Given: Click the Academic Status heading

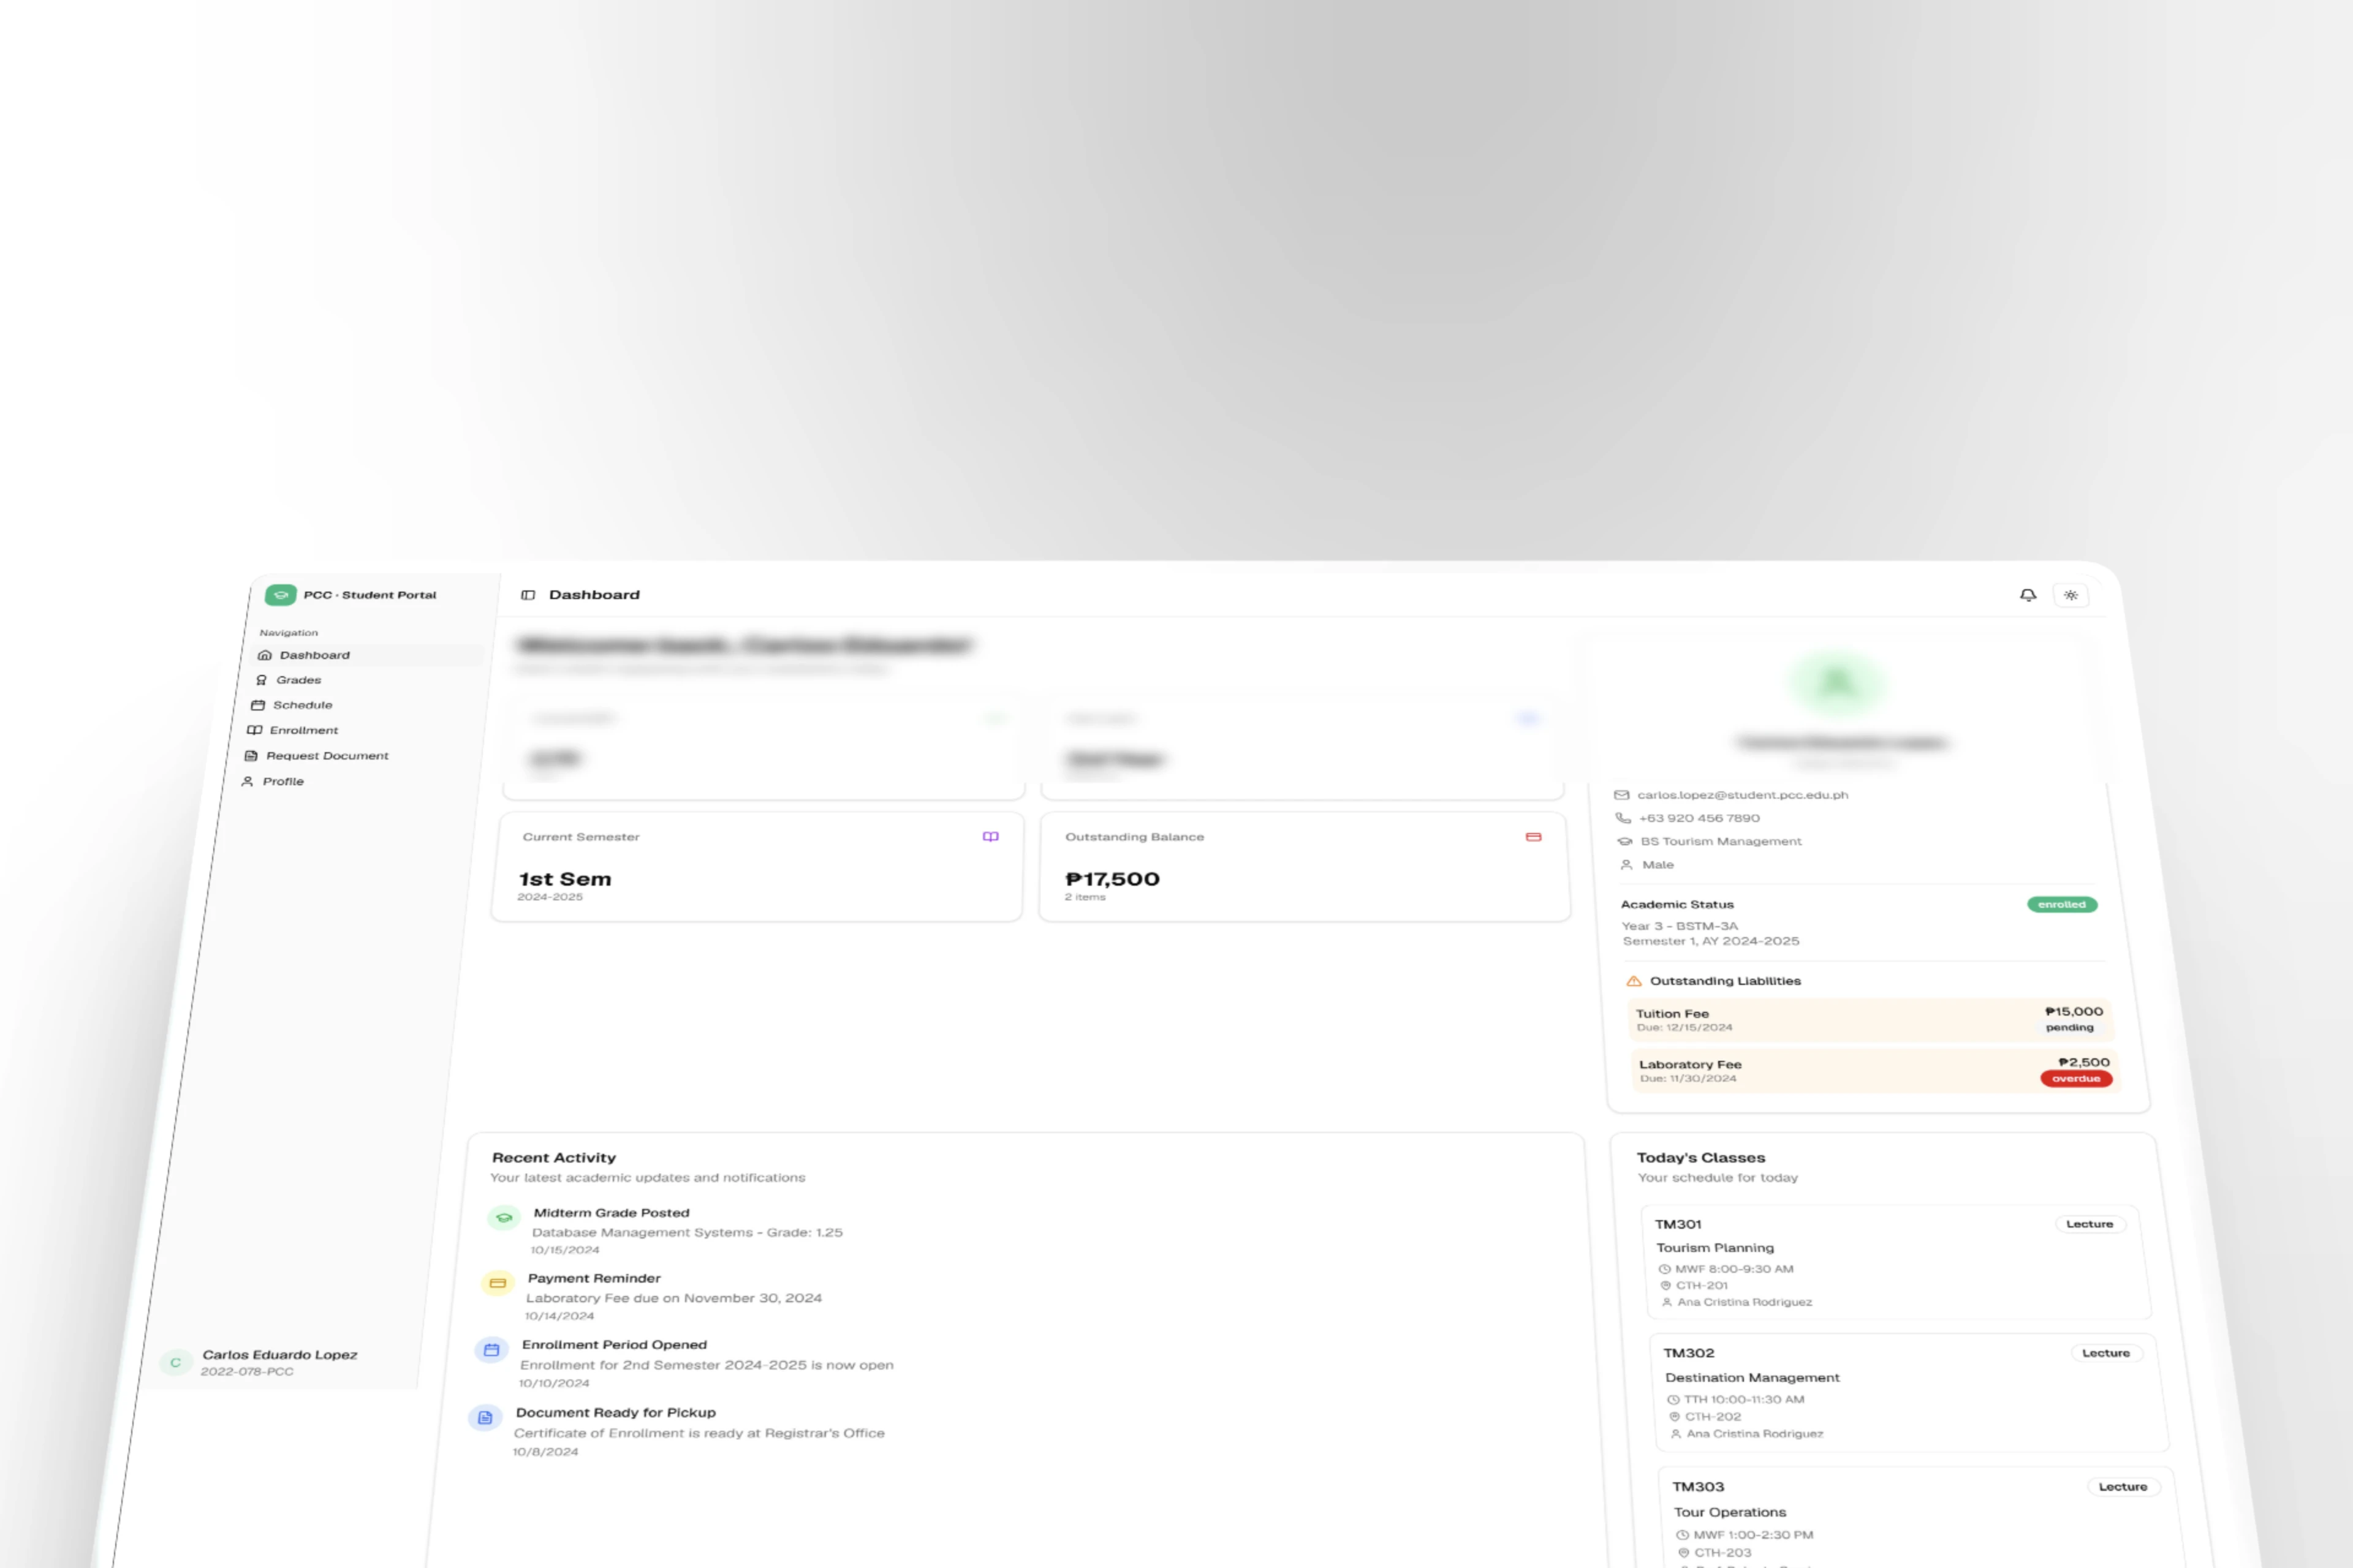Looking at the screenshot, I should [1677, 904].
